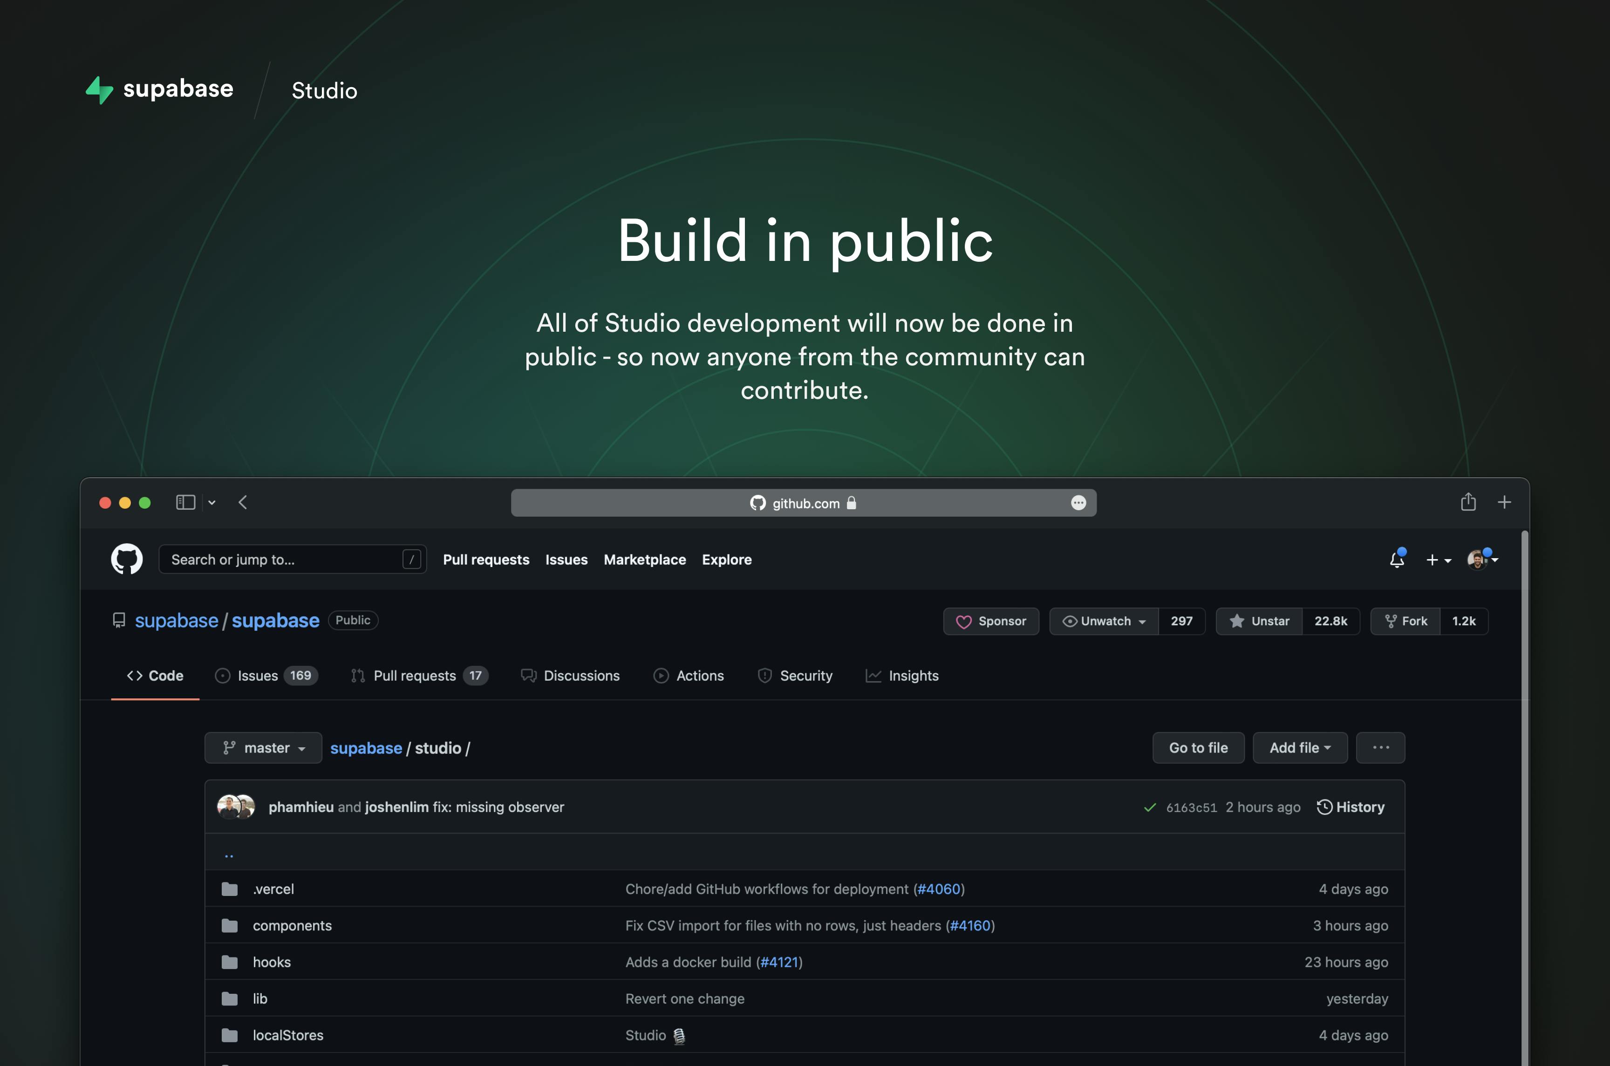This screenshot has height=1066, width=1610.
Task: Click the GitHub favicon in address bar
Action: (758, 503)
